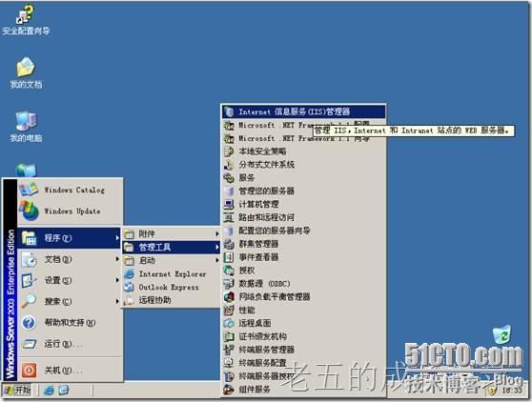Viewport: 532px width, 402px height.
Task: Select the 我的文档 desktop icon
Action: [26, 73]
